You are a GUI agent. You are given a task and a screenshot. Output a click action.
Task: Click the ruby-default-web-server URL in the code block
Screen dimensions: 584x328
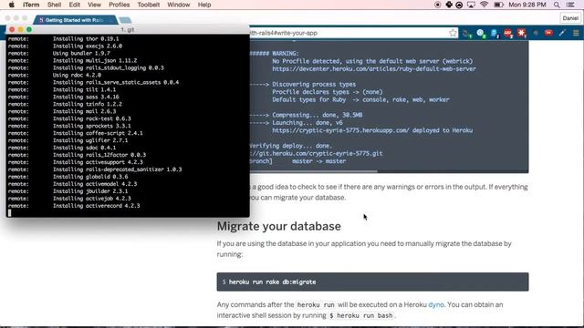374,69
